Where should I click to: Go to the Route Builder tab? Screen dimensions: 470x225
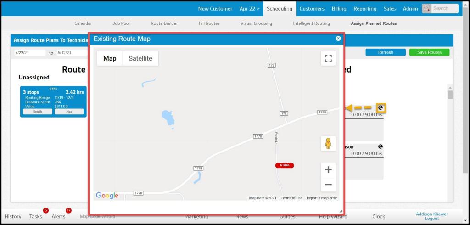[164, 23]
